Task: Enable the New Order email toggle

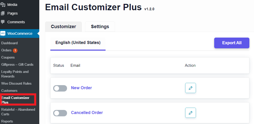Action: [60, 88]
